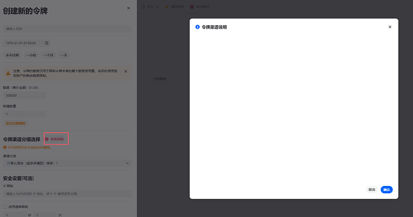413x217 pixels.
Task: Select the 永不过期 expiry preset
Action: (13, 55)
